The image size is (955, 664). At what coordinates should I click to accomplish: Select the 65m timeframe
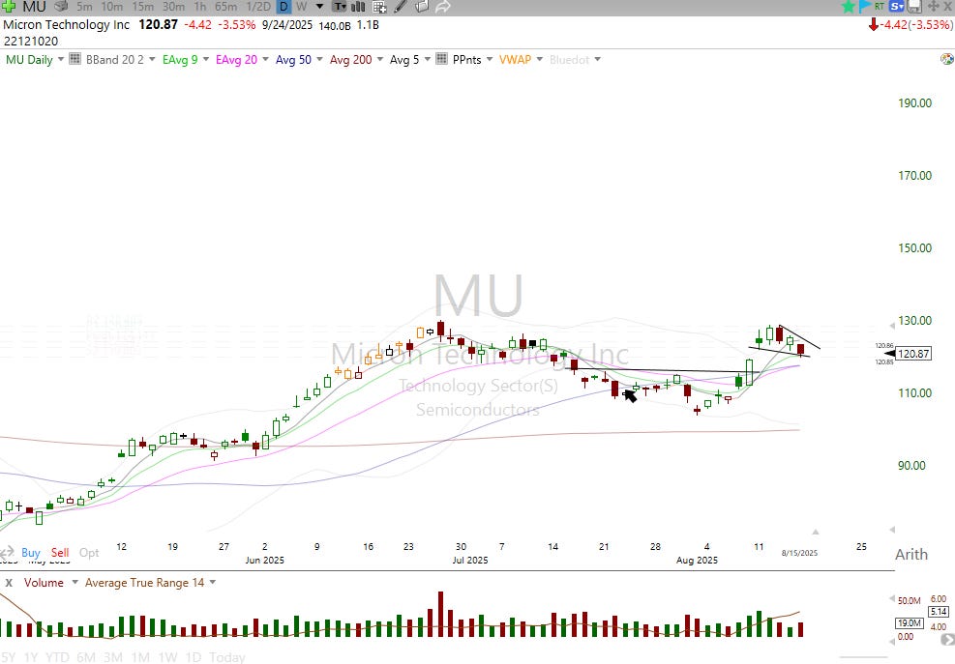pyautogui.click(x=225, y=7)
